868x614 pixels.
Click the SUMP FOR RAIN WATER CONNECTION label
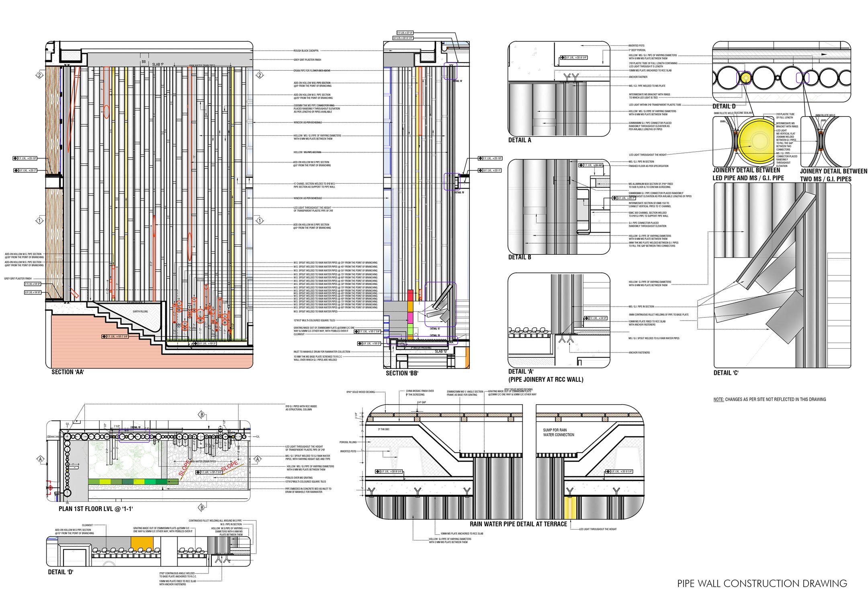558,432
